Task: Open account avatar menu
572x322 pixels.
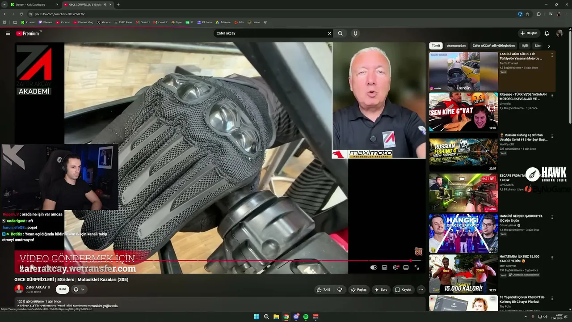Action: tap(559, 33)
